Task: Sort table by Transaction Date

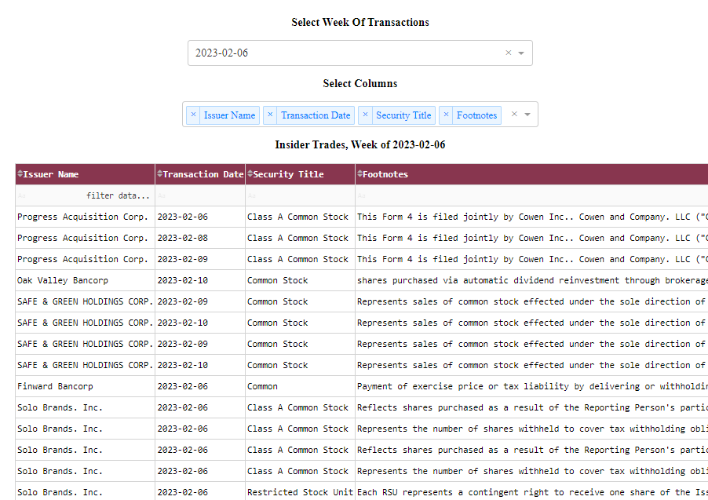Action: pyautogui.click(x=160, y=174)
